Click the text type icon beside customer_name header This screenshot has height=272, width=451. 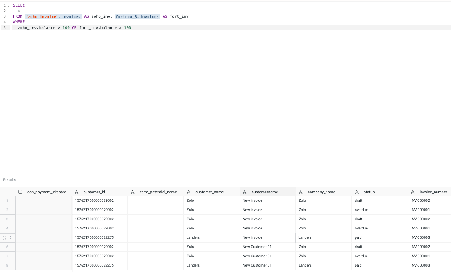point(189,192)
